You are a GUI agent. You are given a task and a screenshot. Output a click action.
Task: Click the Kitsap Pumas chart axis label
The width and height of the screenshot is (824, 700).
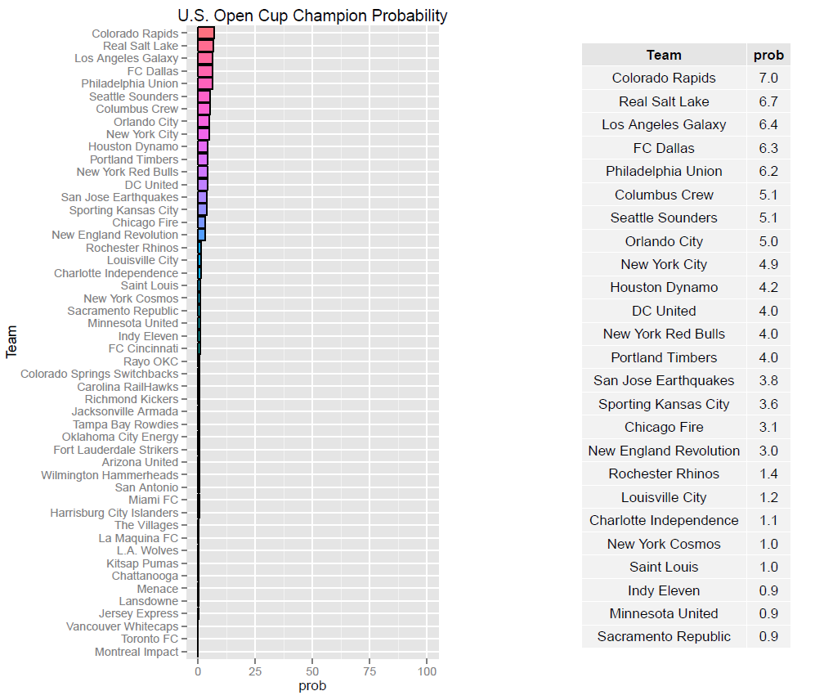142,563
